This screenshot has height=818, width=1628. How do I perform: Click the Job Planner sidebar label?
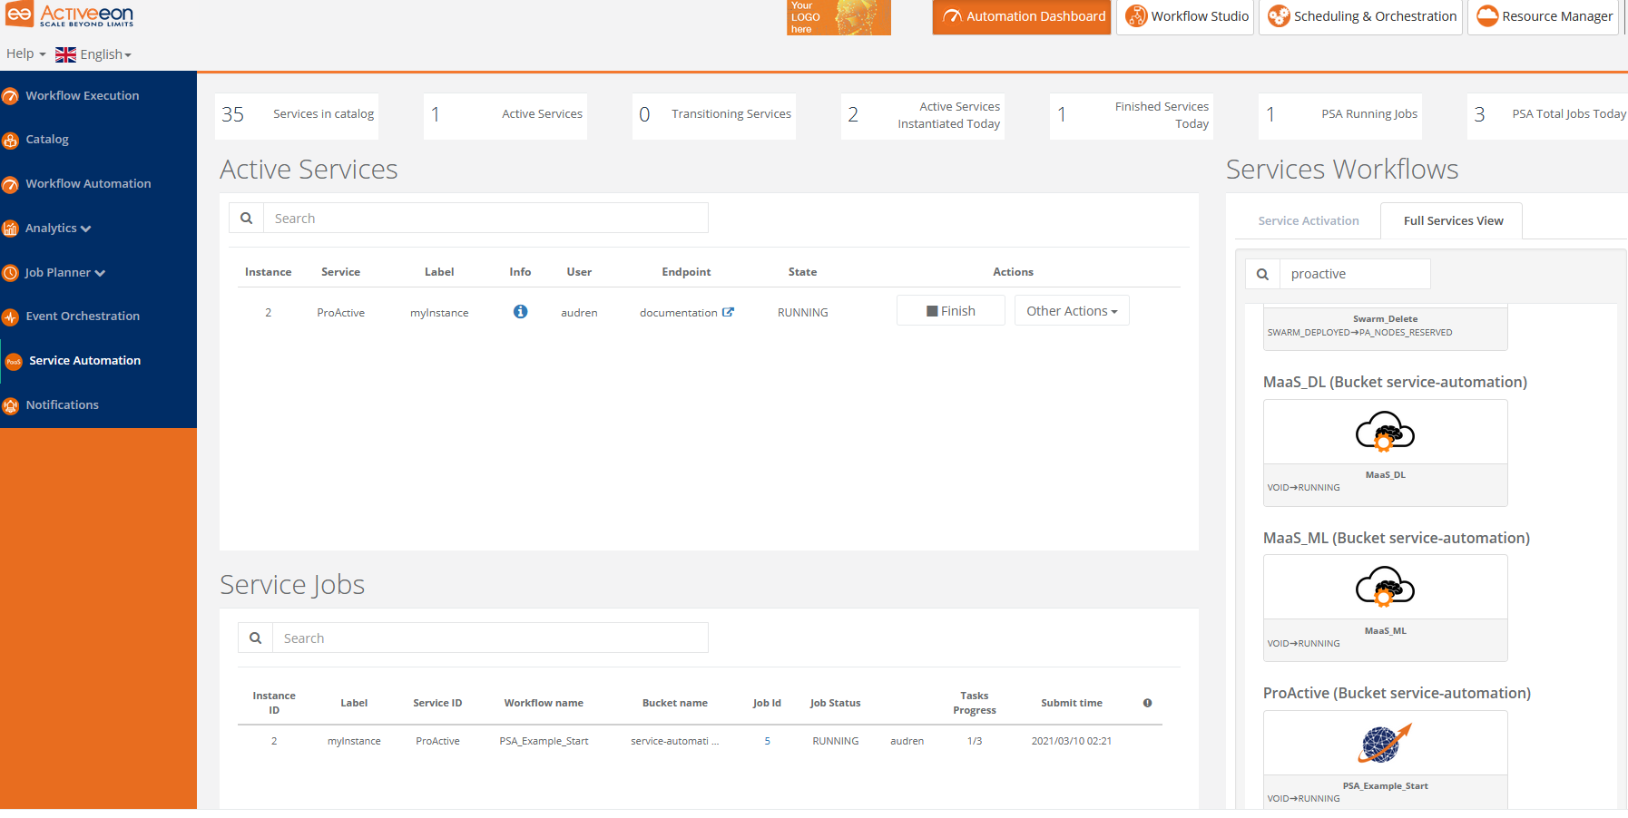tap(57, 272)
